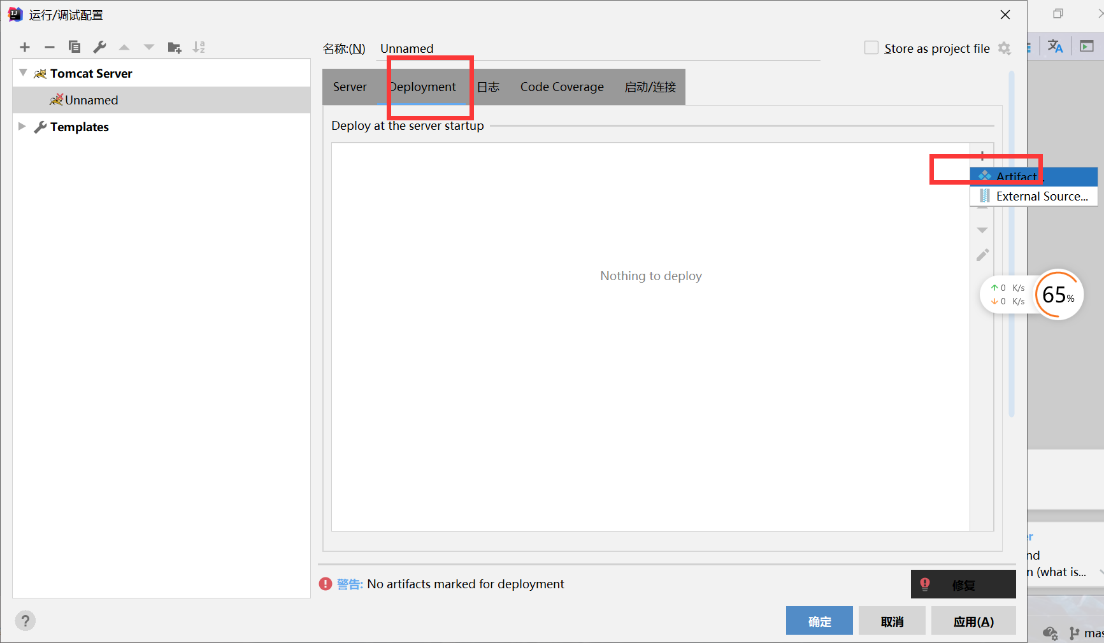Open the gear settings beside Store as project file

point(1005,48)
